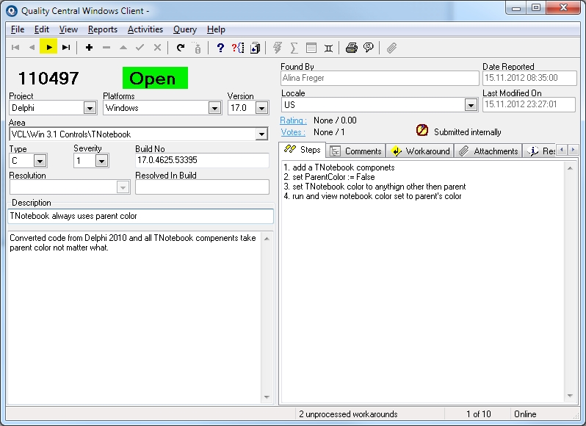Click the Online status bar indicator
Screen dimensions: 586x426
pyautogui.click(x=525, y=414)
